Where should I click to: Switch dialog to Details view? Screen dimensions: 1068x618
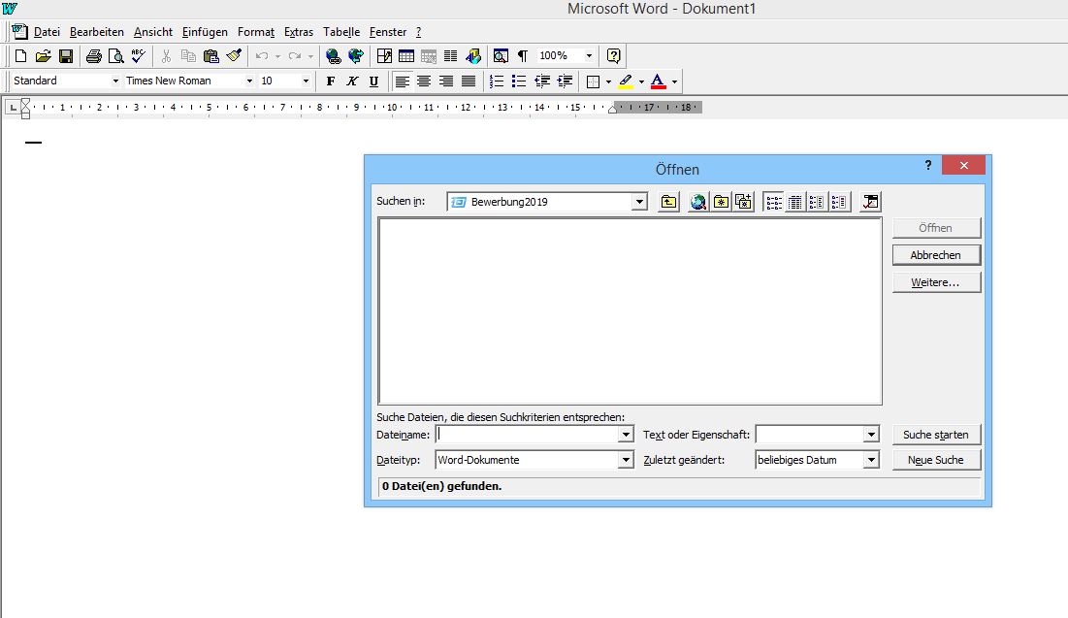click(794, 202)
